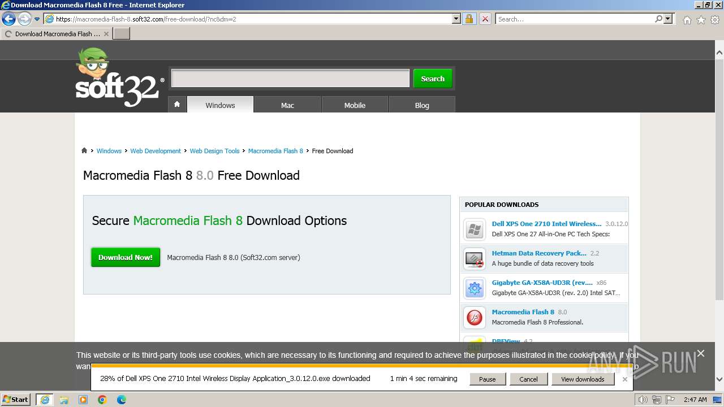Click the 2:47 AM clock
724x407 pixels.
click(x=695, y=400)
